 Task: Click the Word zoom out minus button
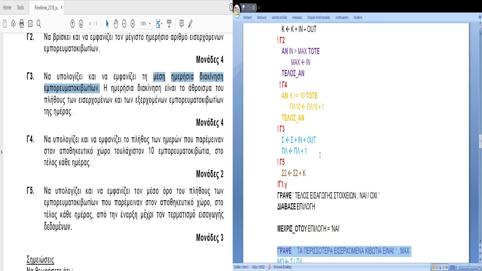click(x=458, y=267)
